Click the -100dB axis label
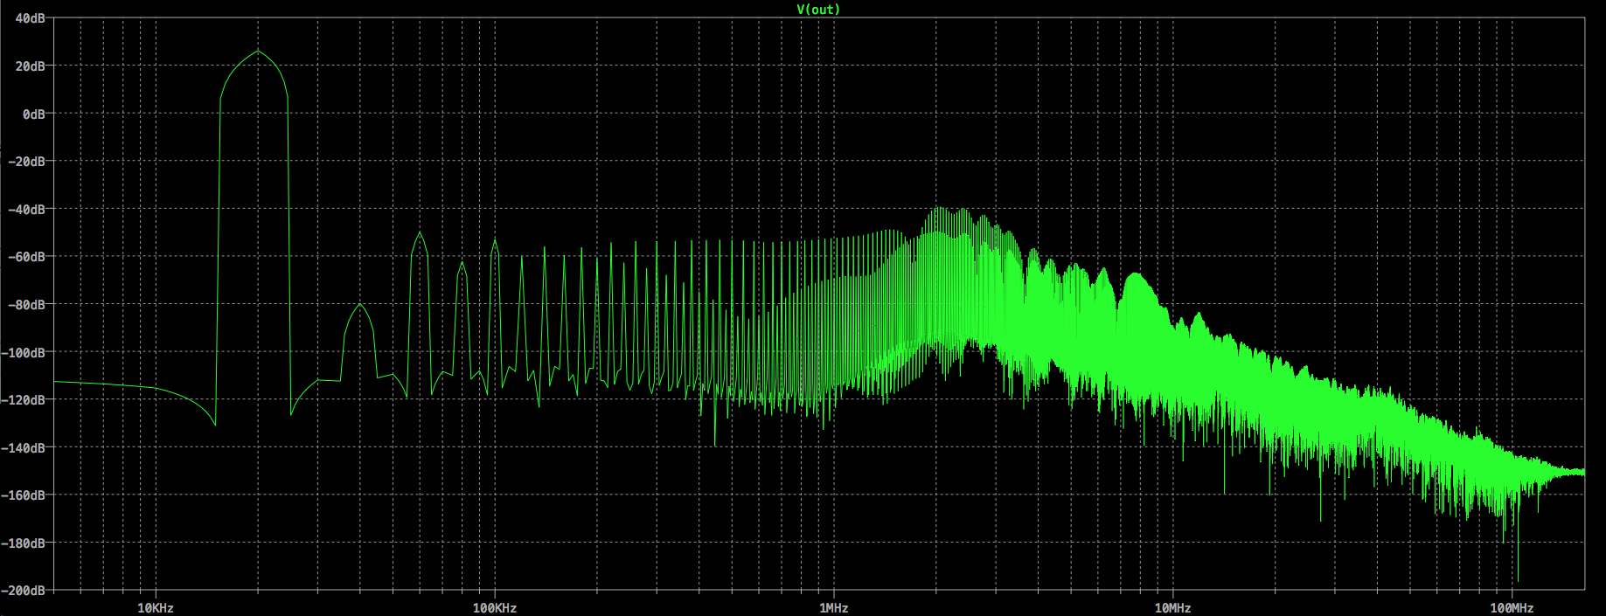 pyautogui.click(x=24, y=353)
